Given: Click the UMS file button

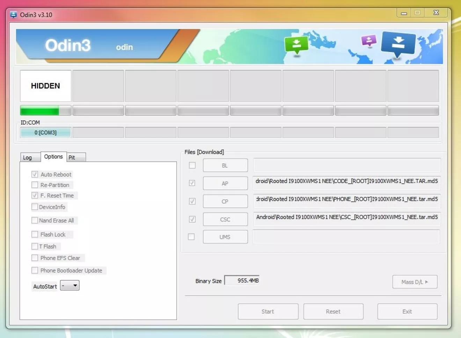Looking at the screenshot, I should click(225, 237).
